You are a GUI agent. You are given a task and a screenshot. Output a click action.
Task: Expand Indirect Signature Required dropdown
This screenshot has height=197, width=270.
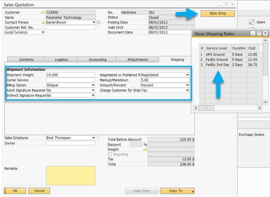point(93,95)
